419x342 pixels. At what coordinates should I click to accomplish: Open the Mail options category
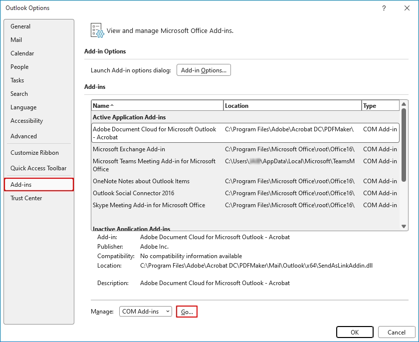coord(39,39)
